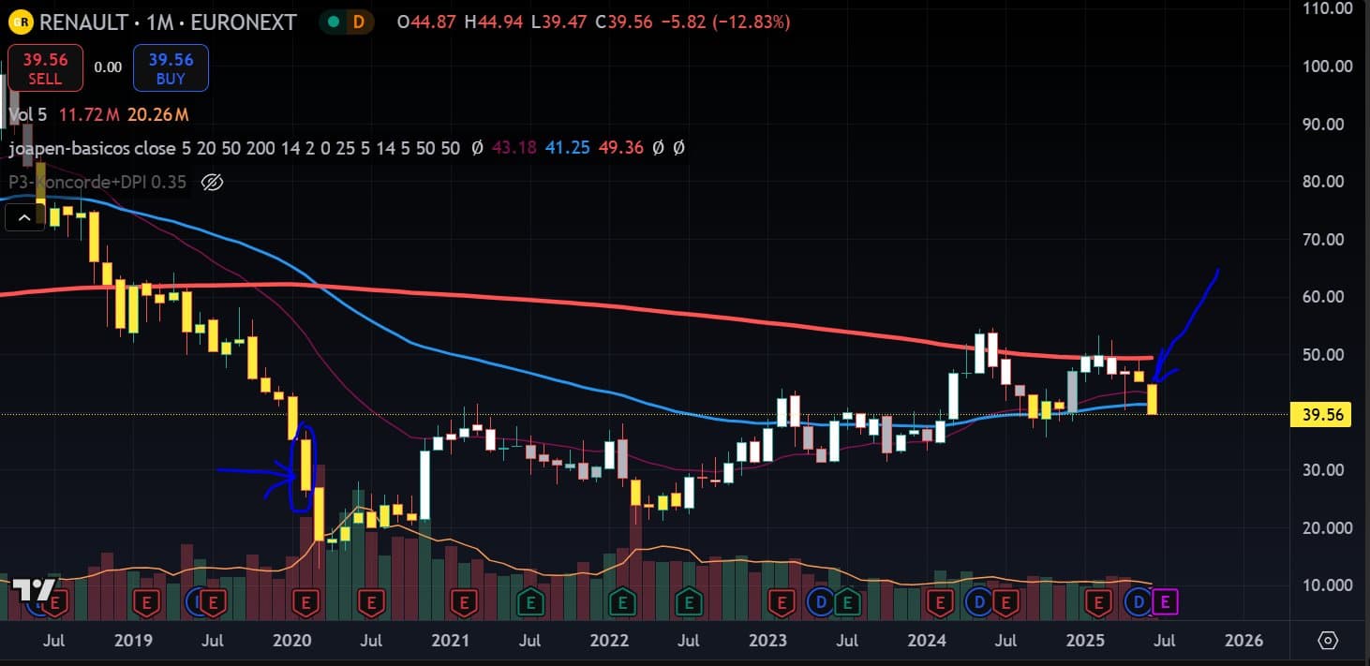This screenshot has width=1370, height=666.
Task: Click the 110.00 price axis label
Action: tap(1326, 8)
